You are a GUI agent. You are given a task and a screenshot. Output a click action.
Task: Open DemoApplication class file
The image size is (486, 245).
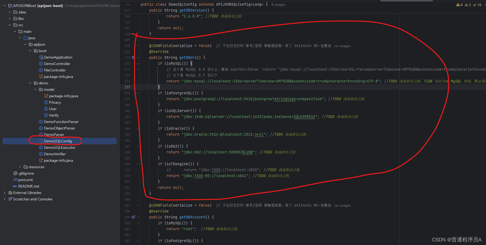pos(58,57)
